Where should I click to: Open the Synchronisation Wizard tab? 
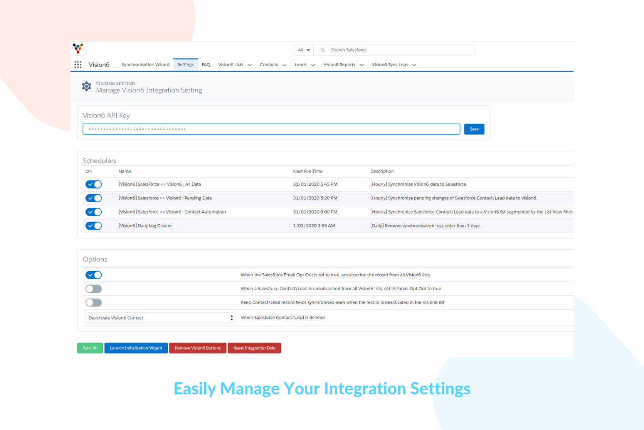coord(145,64)
